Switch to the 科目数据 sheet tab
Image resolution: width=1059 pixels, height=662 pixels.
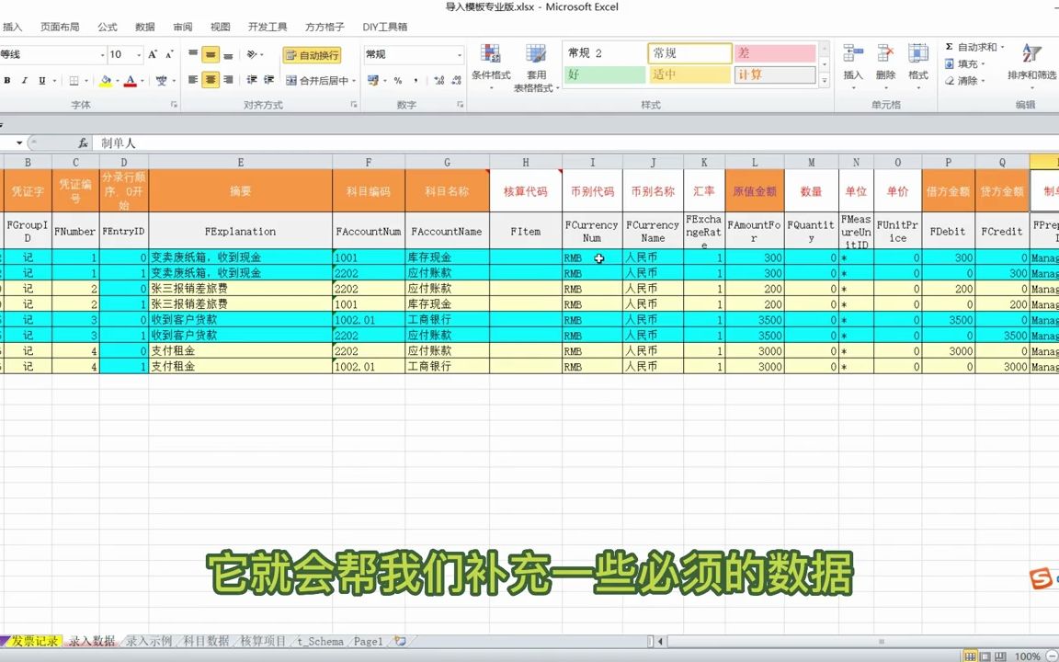[x=206, y=641]
